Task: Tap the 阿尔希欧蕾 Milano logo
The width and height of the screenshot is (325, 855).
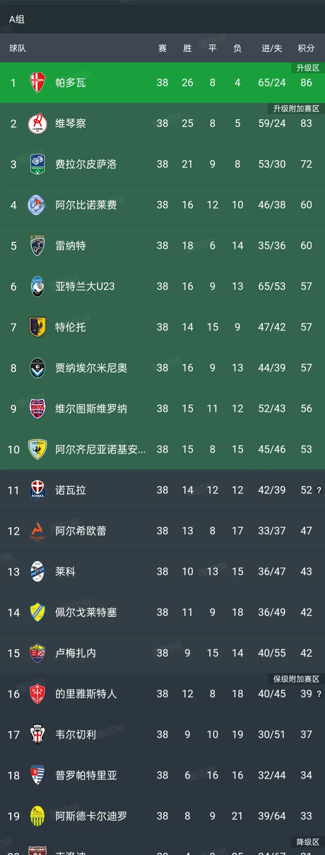Action: (x=37, y=531)
